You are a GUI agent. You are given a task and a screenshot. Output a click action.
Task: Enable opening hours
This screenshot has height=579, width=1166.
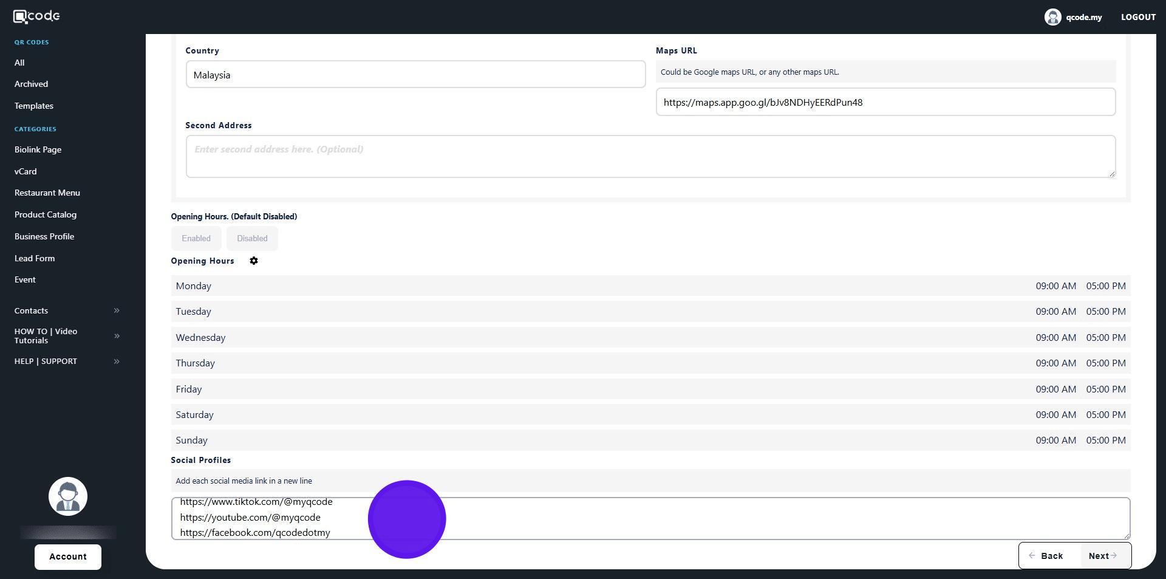coord(196,238)
